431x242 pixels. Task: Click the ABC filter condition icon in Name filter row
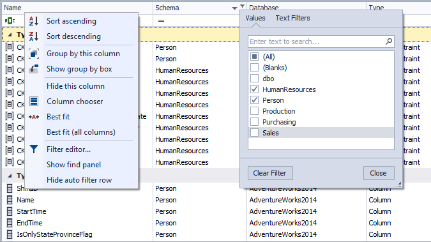[x=10, y=20]
